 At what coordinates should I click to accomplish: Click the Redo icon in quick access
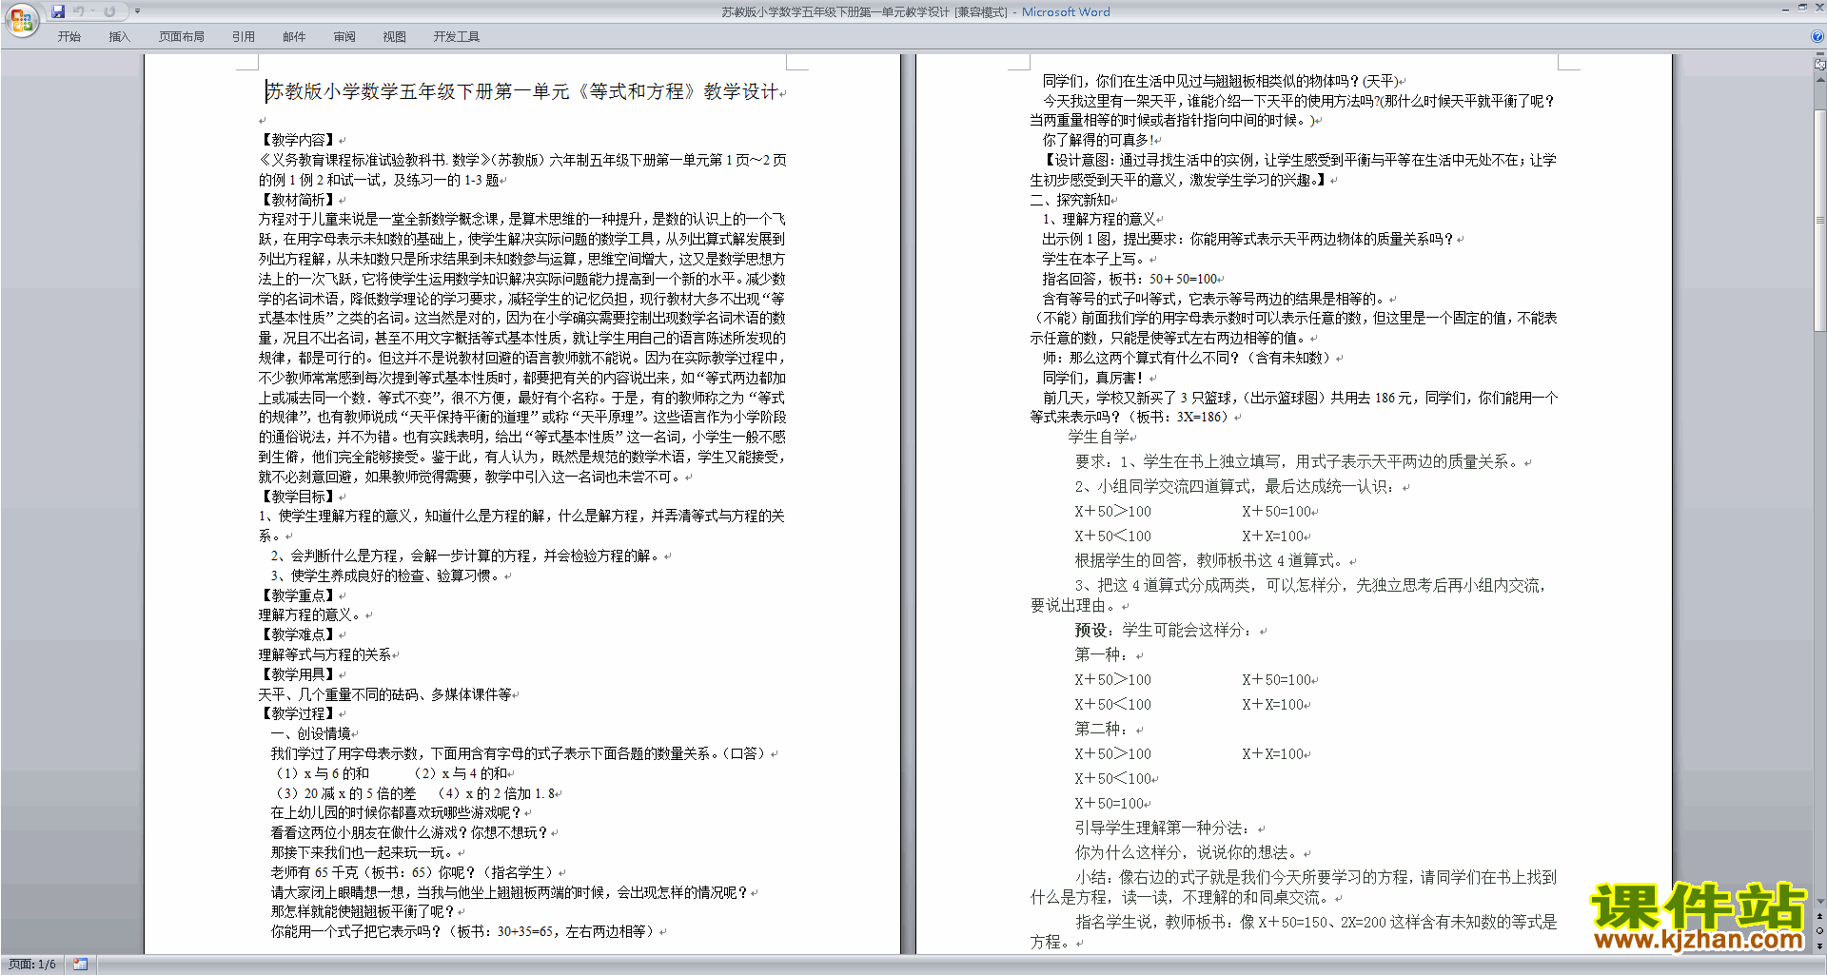point(109,11)
